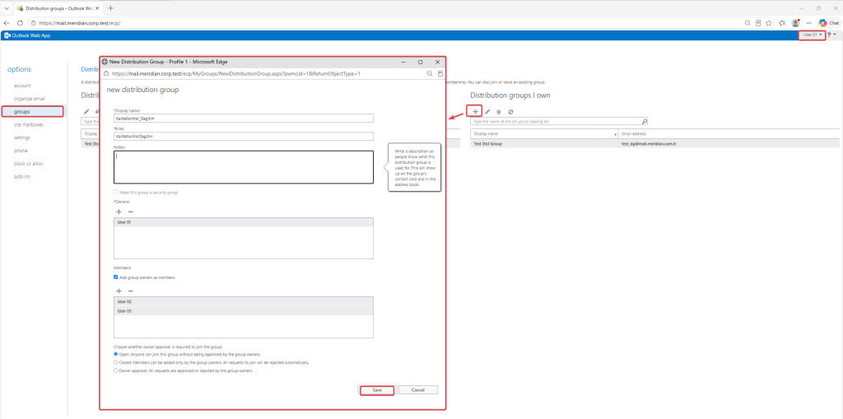
Task: Click the Email address column header
Action: [x=729, y=133]
